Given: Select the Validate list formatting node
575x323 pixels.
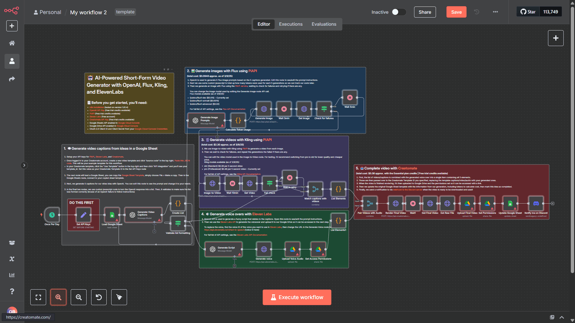Looking at the screenshot, I should pyautogui.click(x=178, y=223).
